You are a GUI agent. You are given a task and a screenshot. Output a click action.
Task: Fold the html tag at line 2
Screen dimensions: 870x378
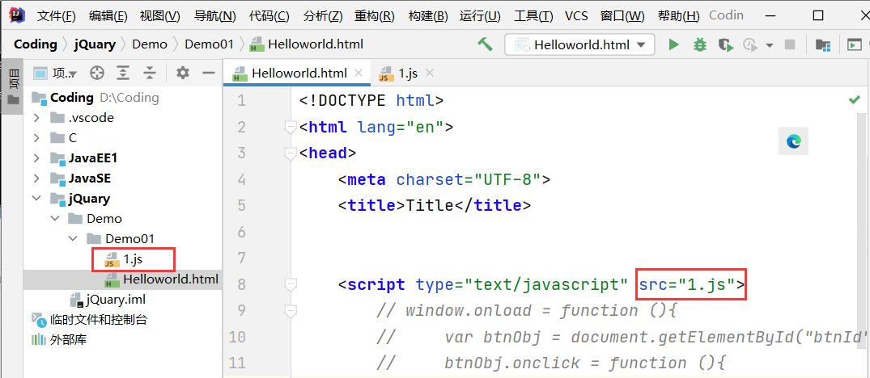(x=290, y=128)
